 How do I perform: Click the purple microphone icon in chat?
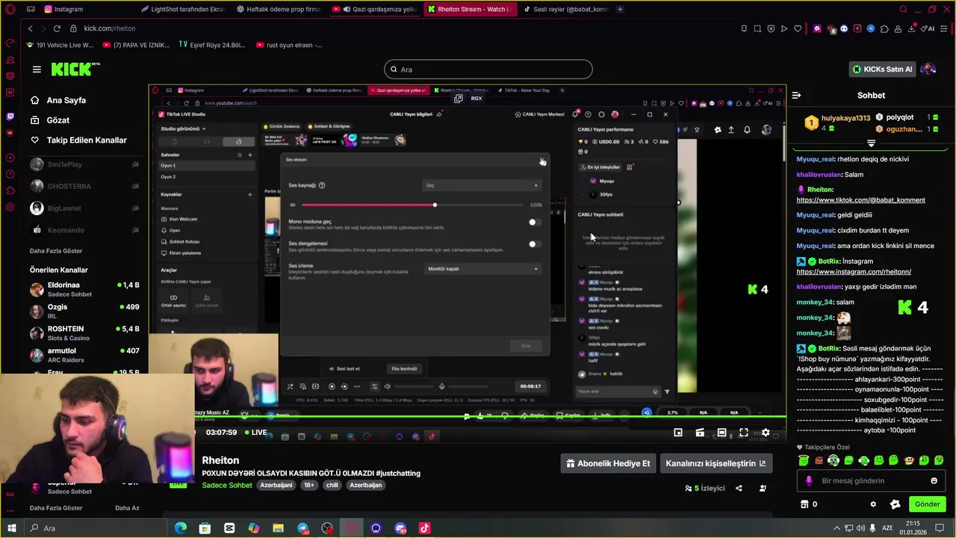809,480
